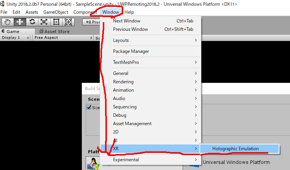Image resolution: width=290 pixels, height=170 pixels.
Task: Choose Previous Window menu entry
Action: pos(150,29)
